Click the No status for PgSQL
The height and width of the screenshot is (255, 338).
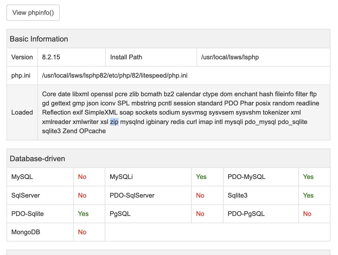point(200,214)
